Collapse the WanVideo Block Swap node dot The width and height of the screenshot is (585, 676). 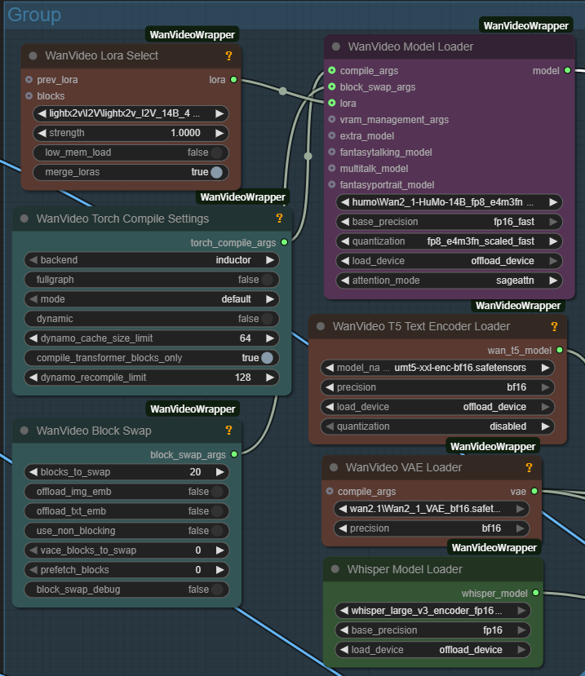pyautogui.click(x=24, y=431)
